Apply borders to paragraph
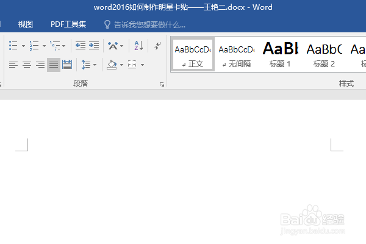This screenshot has width=366, height=244. coord(132,65)
